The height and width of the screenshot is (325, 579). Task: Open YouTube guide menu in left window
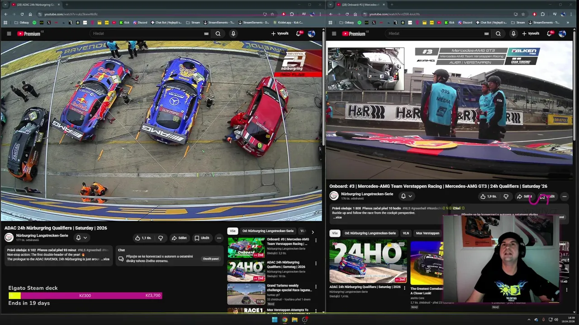pyautogui.click(x=9, y=33)
